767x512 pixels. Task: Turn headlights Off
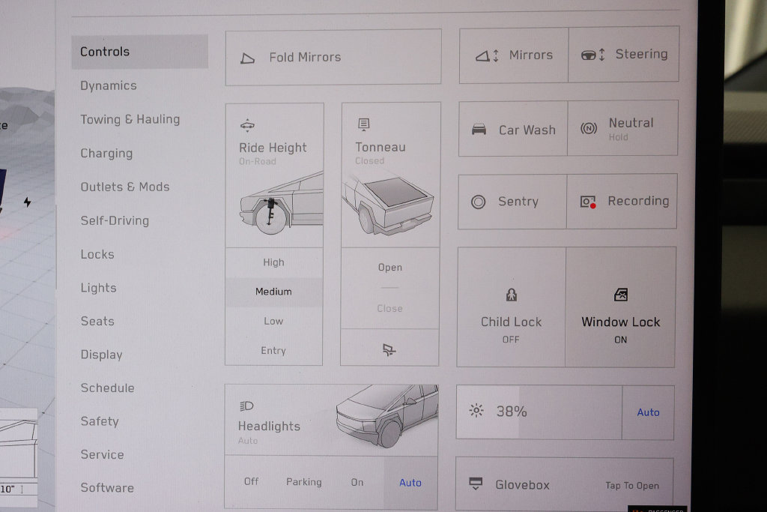point(251,482)
